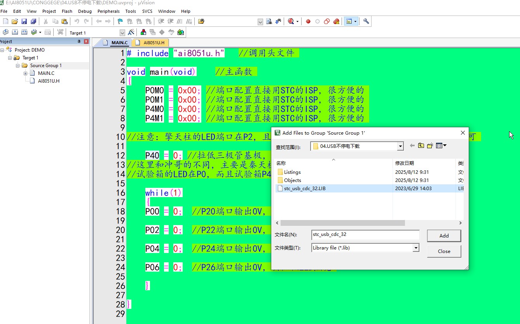Open the Help menu
520x324 pixels.
pyautogui.click(x=186, y=11)
